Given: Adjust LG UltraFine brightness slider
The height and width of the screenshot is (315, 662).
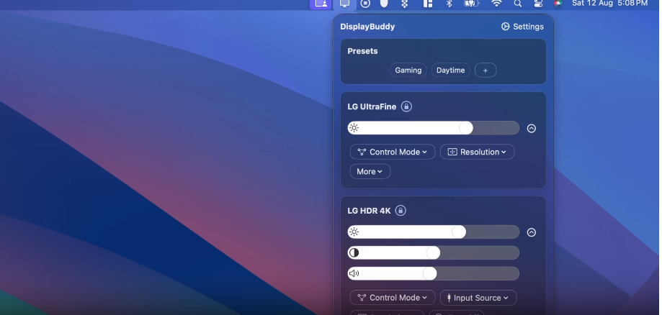Looking at the screenshot, I should click(x=433, y=128).
